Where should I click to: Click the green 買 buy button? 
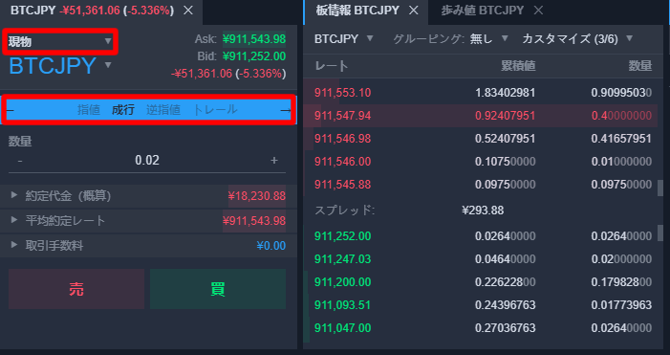(218, 289)
